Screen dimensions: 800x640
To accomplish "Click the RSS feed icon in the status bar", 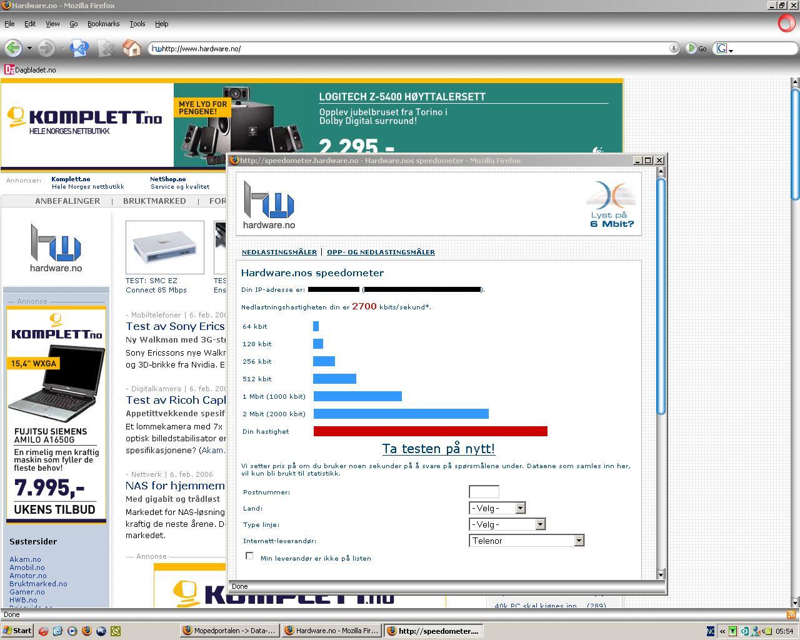I will [x=791, y=614].
